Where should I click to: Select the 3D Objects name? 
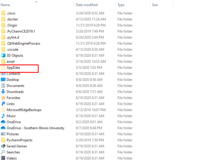[x=15, y=56]
